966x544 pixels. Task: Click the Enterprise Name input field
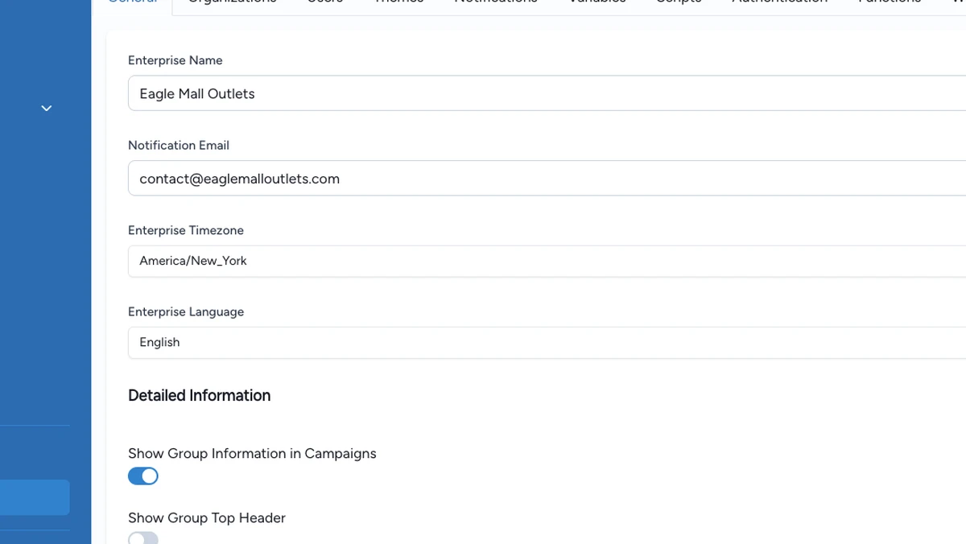pyautogui.click(x=547, y=93)
